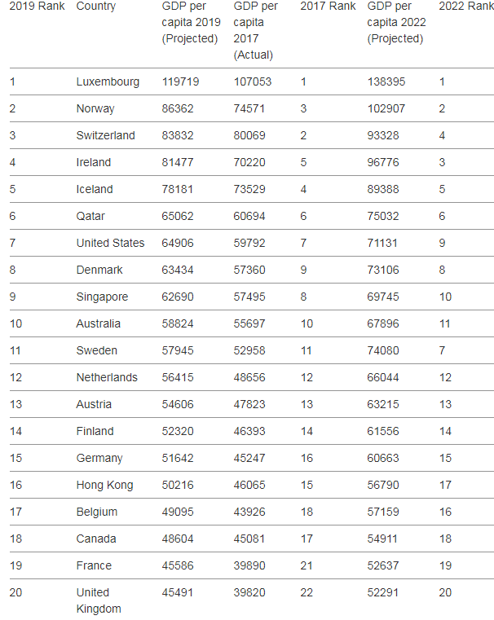The height and width of the screenshot is (620, 494).
Task: Click Germany's 2017 value 45247
Action: (x=249, y=458)
